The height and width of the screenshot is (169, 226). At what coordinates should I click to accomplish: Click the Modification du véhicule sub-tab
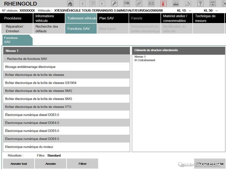pyautogui.click(x=177, y=29)
